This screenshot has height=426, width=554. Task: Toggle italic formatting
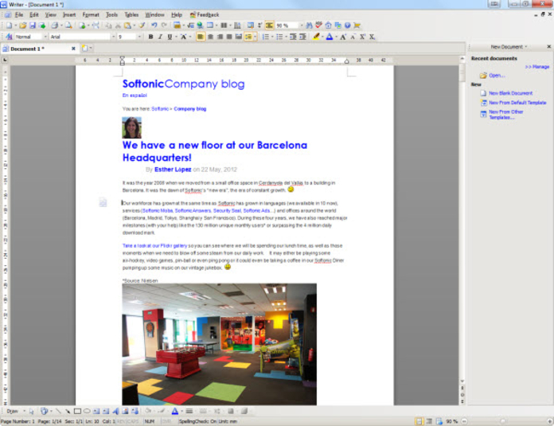160,37
